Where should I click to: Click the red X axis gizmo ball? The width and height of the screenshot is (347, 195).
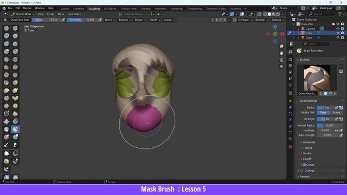point(282,34)
